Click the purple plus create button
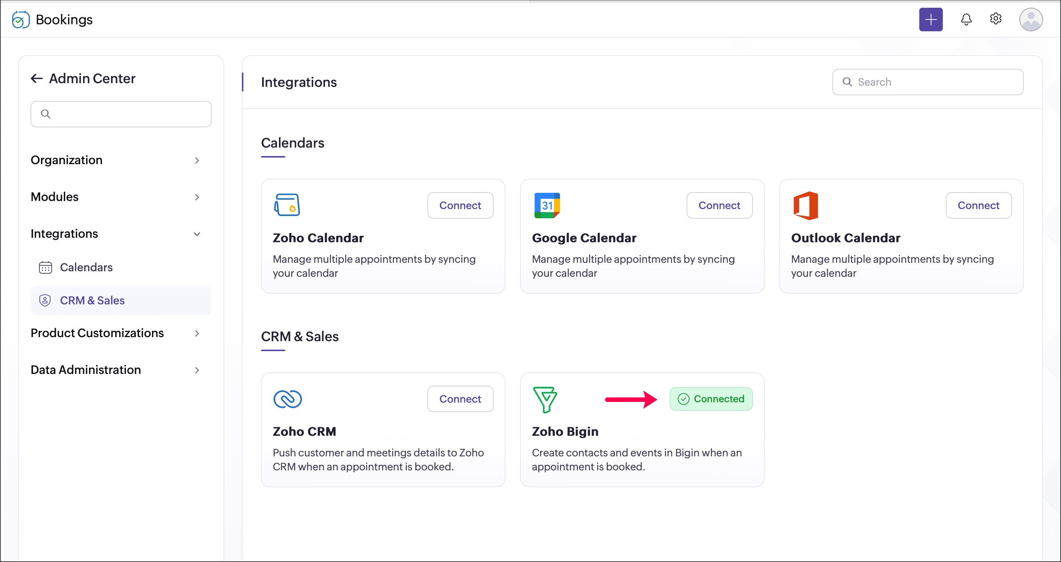1061x562 pixels. point(930,20)
